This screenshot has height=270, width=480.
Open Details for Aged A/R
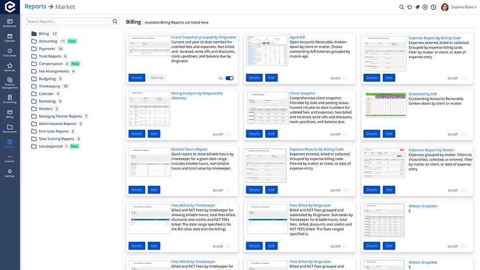point(254,78)
